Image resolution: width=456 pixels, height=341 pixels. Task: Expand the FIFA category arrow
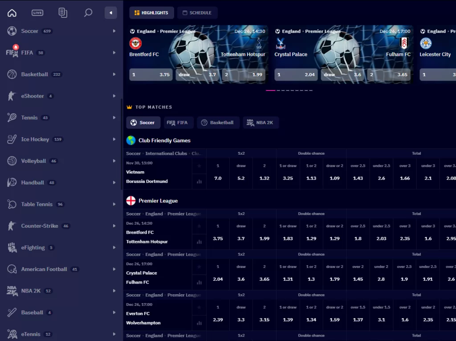point(114,53)
